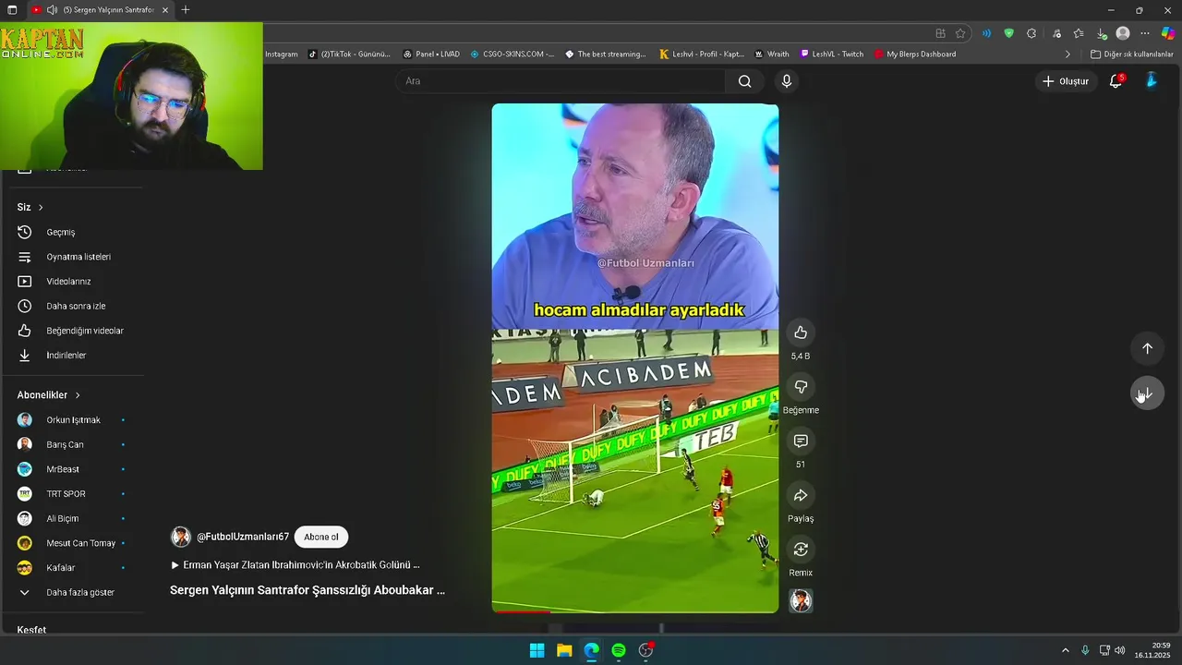Viewport: 1182px width, 665px height.
Task: Open browser tab actions menu icon
Action: click(x=12, y=9)
